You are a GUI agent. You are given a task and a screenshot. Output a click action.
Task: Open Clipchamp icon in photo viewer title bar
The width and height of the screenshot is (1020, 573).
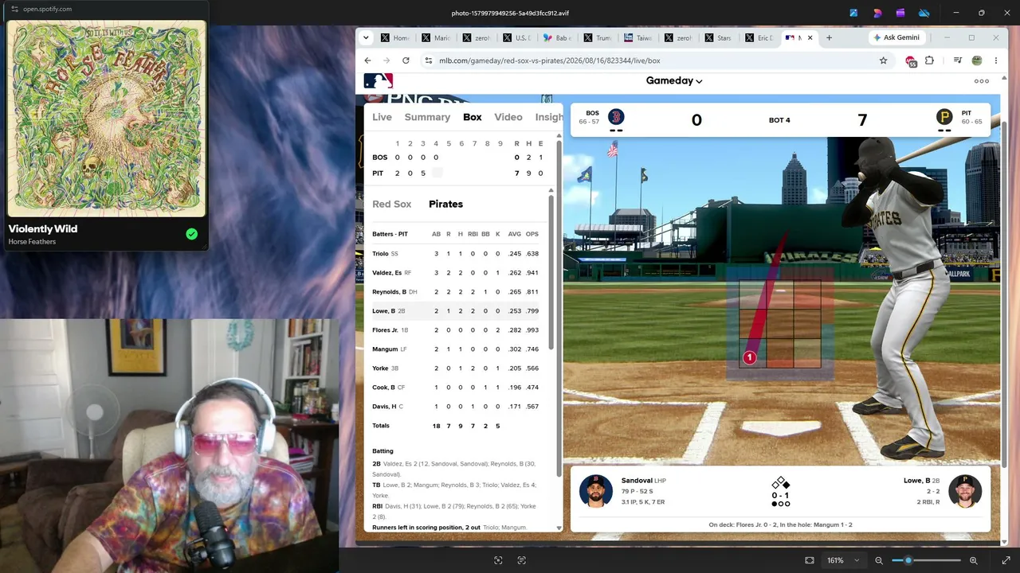(900, 13)
